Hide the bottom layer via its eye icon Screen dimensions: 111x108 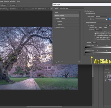105,80
